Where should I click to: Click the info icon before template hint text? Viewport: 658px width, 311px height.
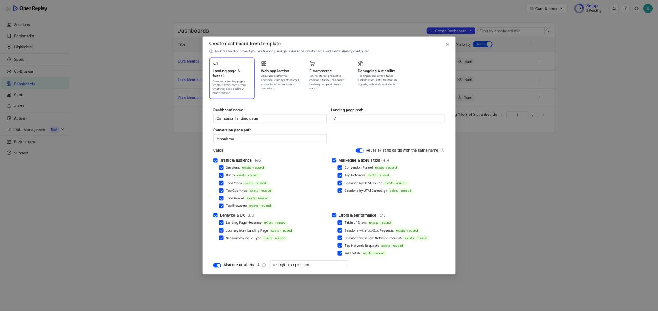point(211,51)
